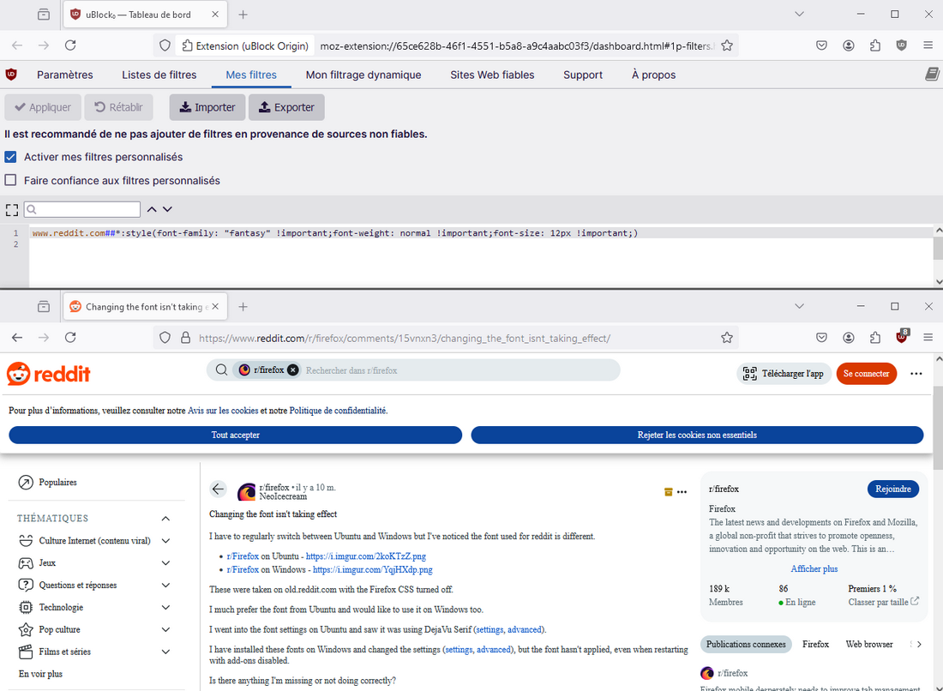Click the Reddit logo
Screen dimensions: 943x691
49,374
